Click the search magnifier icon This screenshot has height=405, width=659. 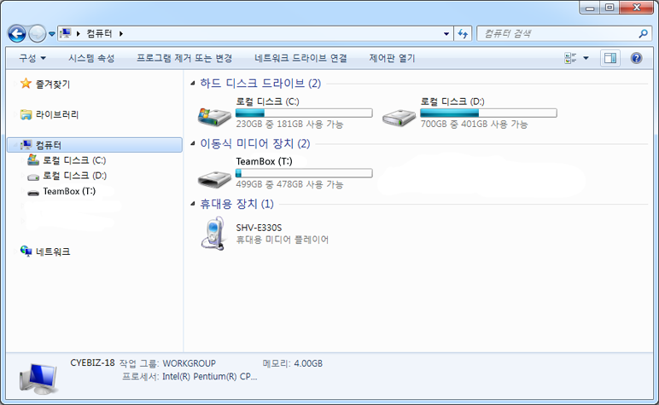tap(643, 33)
